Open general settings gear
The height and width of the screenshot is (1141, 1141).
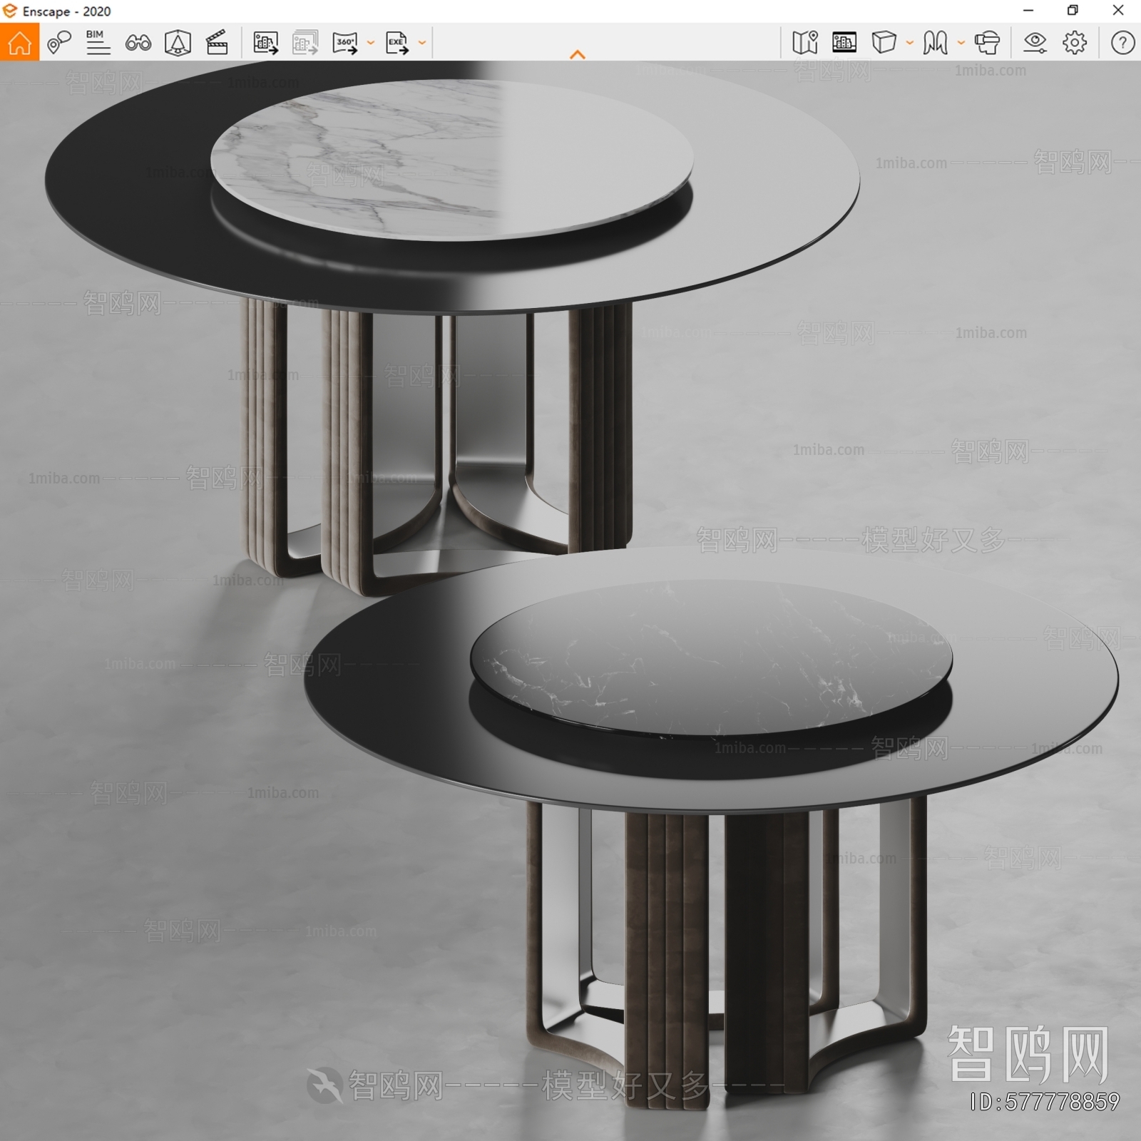point(1075,43)
